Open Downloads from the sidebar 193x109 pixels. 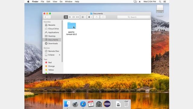point(52,44)
